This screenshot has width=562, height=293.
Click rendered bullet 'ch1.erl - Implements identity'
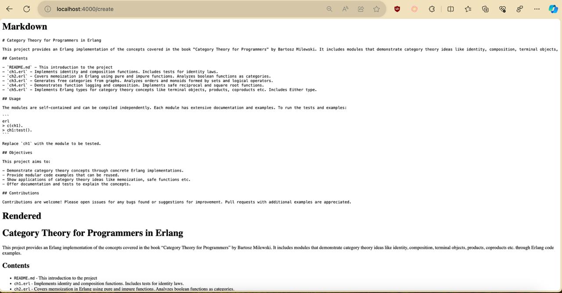coord(99,283)
